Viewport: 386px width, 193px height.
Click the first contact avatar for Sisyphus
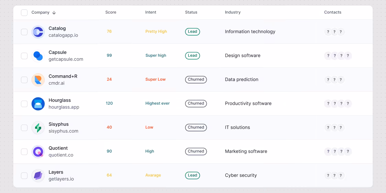click(x=328, y=128)
